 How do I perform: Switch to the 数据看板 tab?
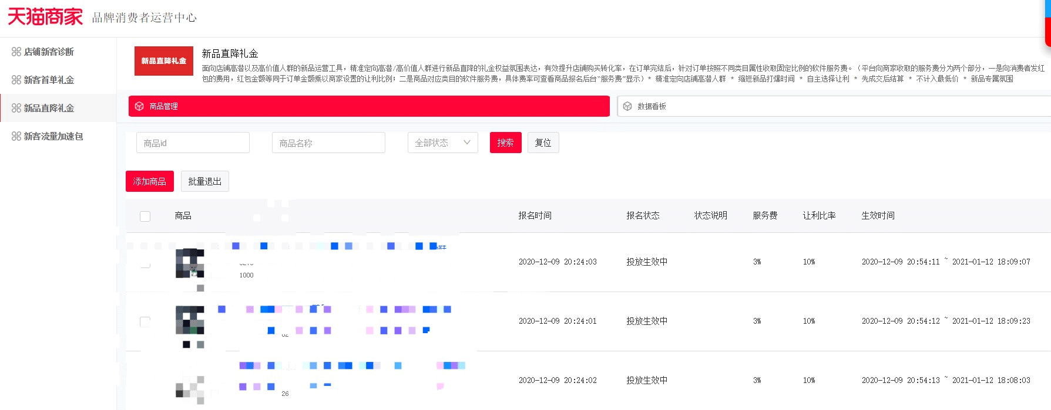(652, 106)
